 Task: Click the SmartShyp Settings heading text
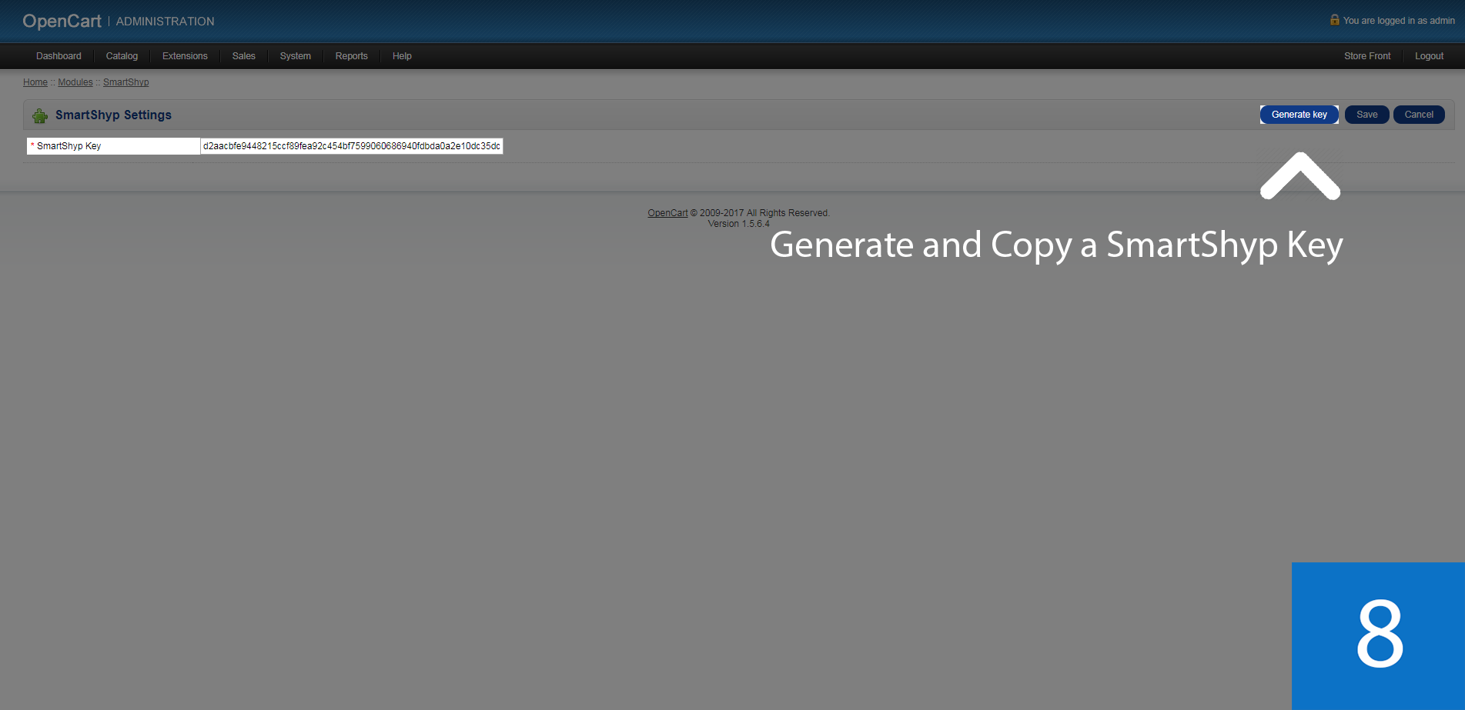[x=113, y=115]
